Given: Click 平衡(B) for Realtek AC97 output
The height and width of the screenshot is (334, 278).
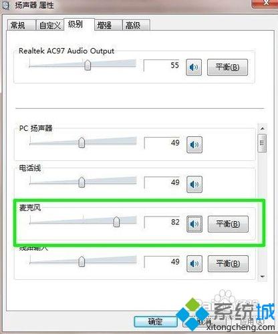Looking at the screenshot, I should [x=227, y=67].
